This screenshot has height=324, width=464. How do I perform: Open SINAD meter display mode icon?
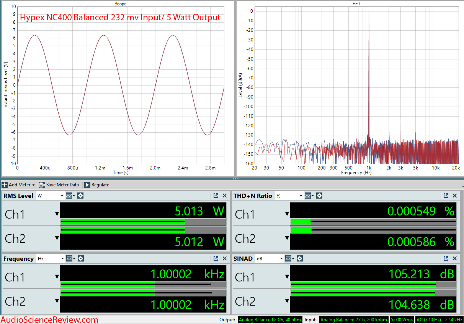click(289, 258)
